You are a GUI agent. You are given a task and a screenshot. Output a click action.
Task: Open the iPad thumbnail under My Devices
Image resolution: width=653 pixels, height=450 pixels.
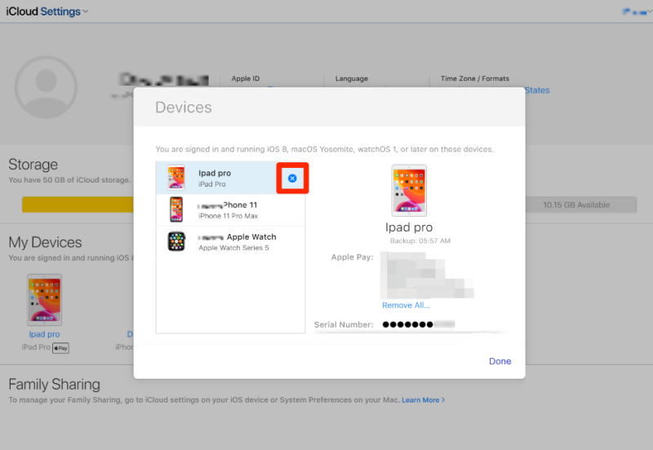click(x=44, y=300)
